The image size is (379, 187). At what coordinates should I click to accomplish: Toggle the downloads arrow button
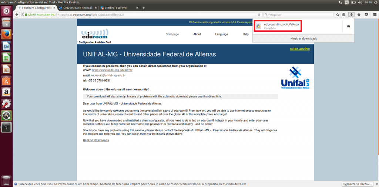(351, 15)
